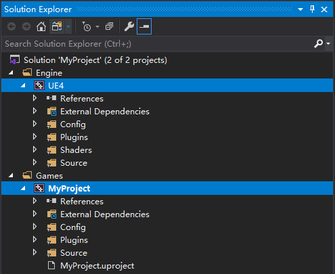The height and width of the screenshot is (274, 335).
Task: Expand the Plugins folder under UE4
Action: (x=35, y=137)
